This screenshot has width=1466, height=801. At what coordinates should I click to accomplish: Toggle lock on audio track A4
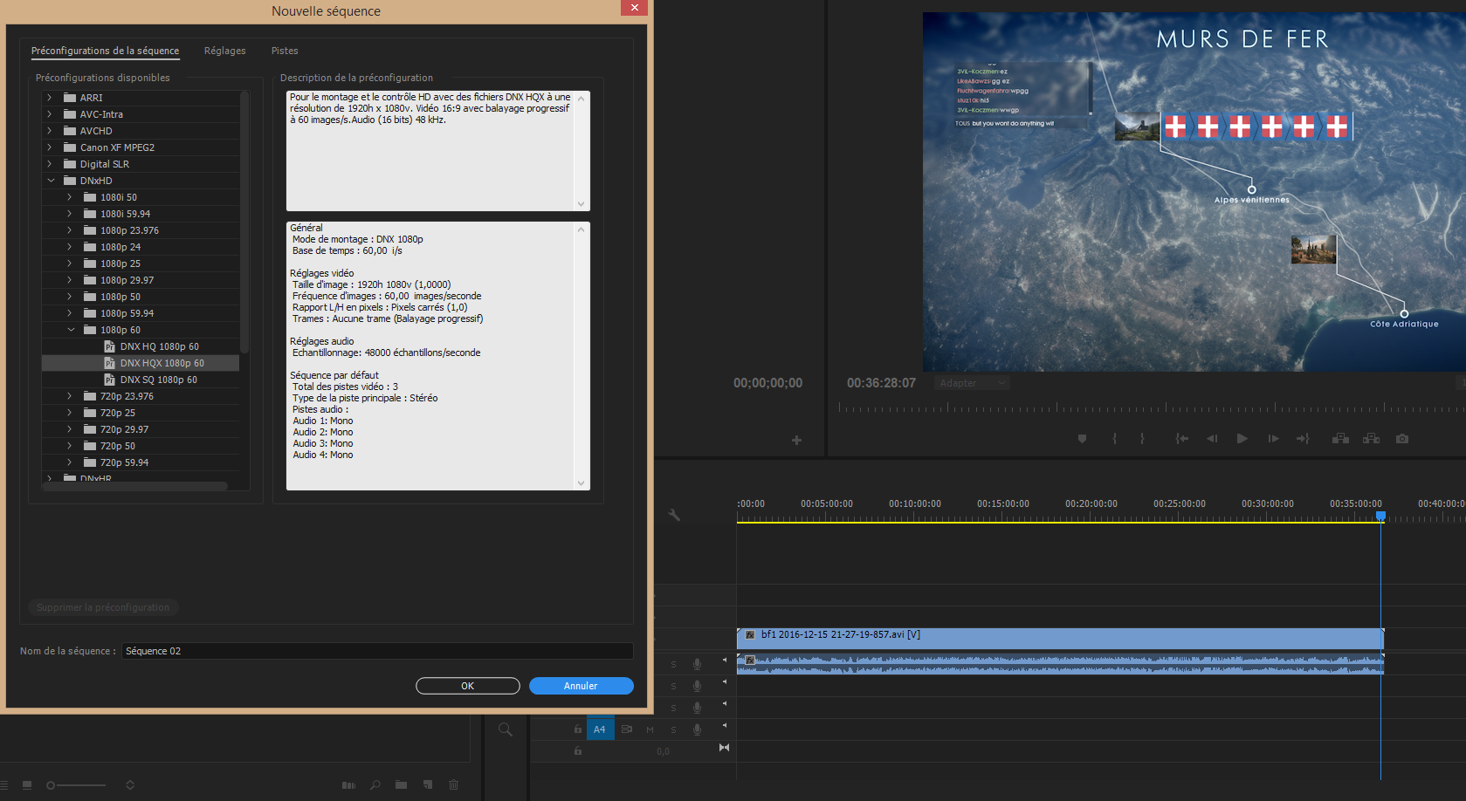[577, 729]
